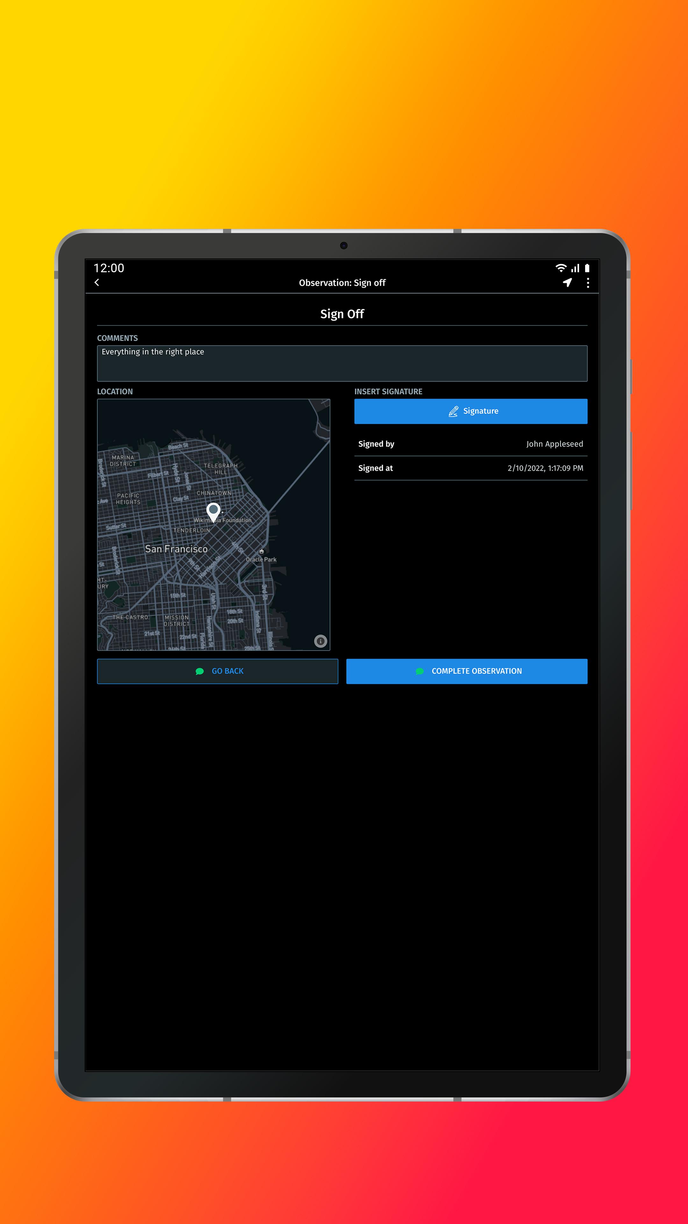The width and height of the screenshot is (688, 1224).
Task: Click the 'MISSION DISTRICT' map label
Action: [x=177, y=621]
